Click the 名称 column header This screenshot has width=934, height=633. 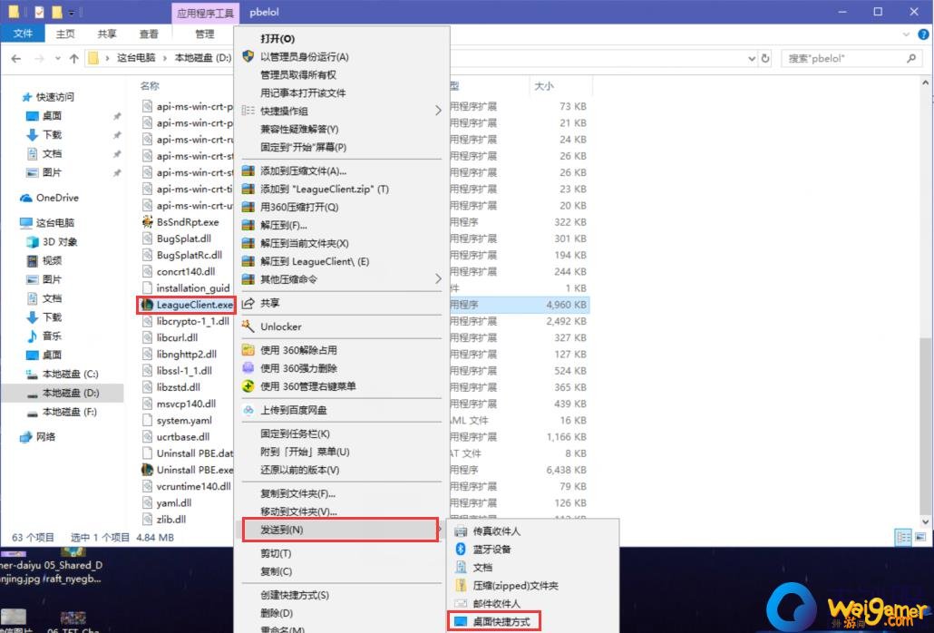click(151, 86)
